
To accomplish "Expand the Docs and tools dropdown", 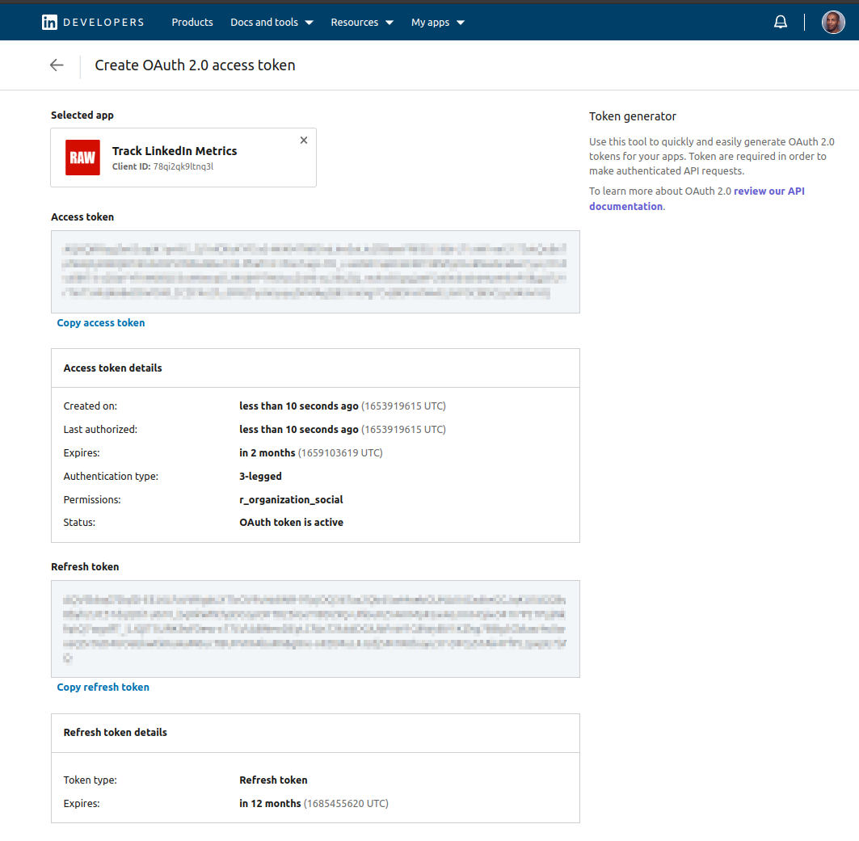I will [x=272, y=22].
